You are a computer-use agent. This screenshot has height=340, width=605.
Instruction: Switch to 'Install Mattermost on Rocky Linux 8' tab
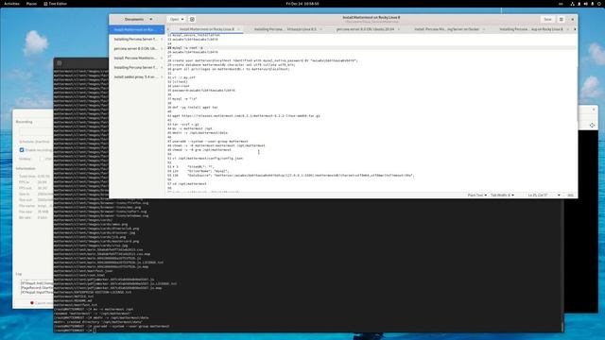[207, 29]
